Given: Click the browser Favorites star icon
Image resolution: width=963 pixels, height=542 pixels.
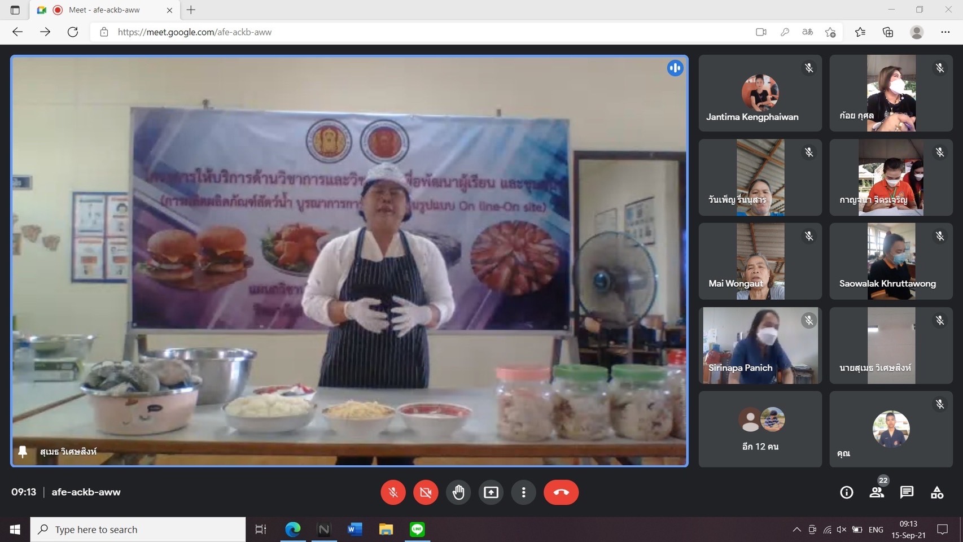Looking at the screenshot, I should [x=860, y=32].
